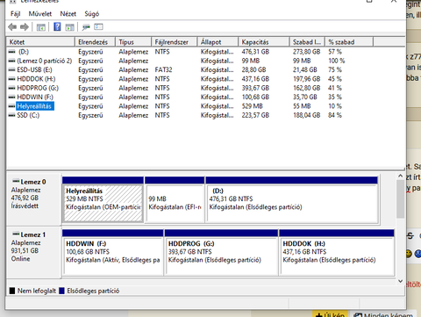Select the drive icon of Lemez 0 partíció 2
This screenshot has width=421, height=317.
pyautogui.click(x=11, y=61)
